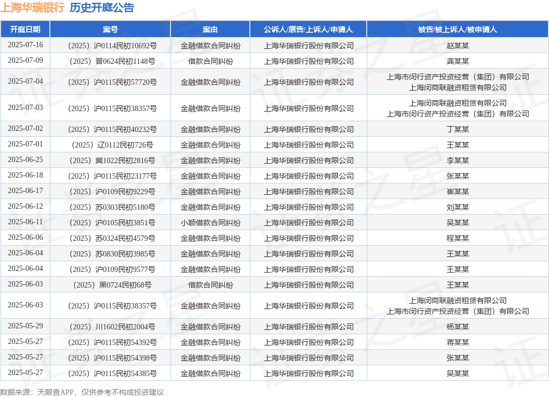Click 借款合同纠纷 in the 黑0724 row
The image size is (549, 397).
(x=210, y=285)
